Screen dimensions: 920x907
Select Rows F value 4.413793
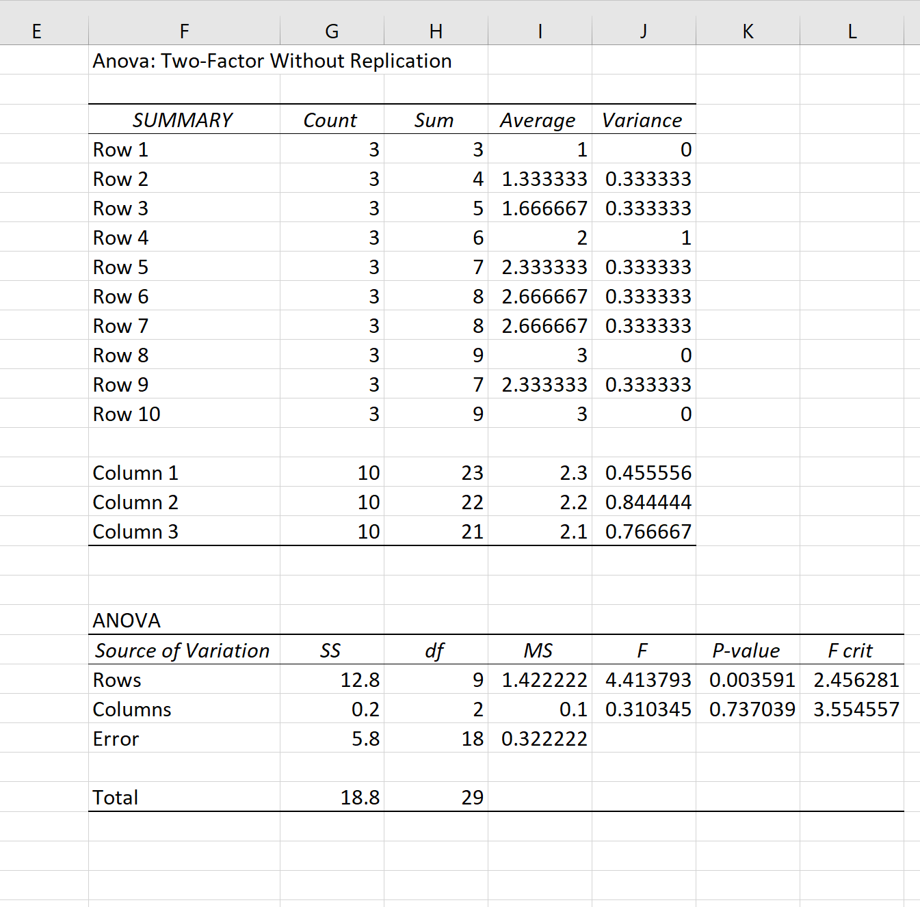(644, 679)
